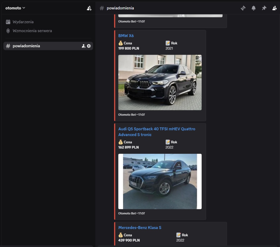Click the powiadomienia title in the header
Screen dimensions: 280x247
[120, 8]
